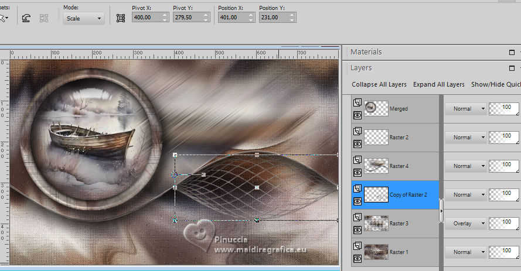Open the Mode dropdown set to Scale
The height and width of the screenshot is (271, 521).
pyautogui.click(x=83, y=18)
